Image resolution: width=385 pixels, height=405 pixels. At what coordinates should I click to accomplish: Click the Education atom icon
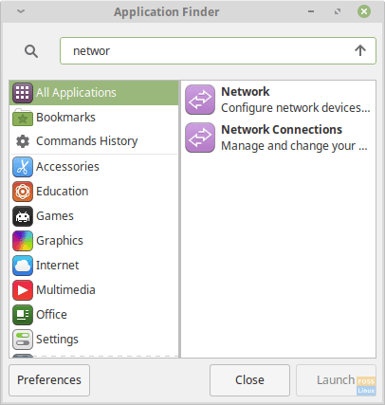tap(23, 192)
